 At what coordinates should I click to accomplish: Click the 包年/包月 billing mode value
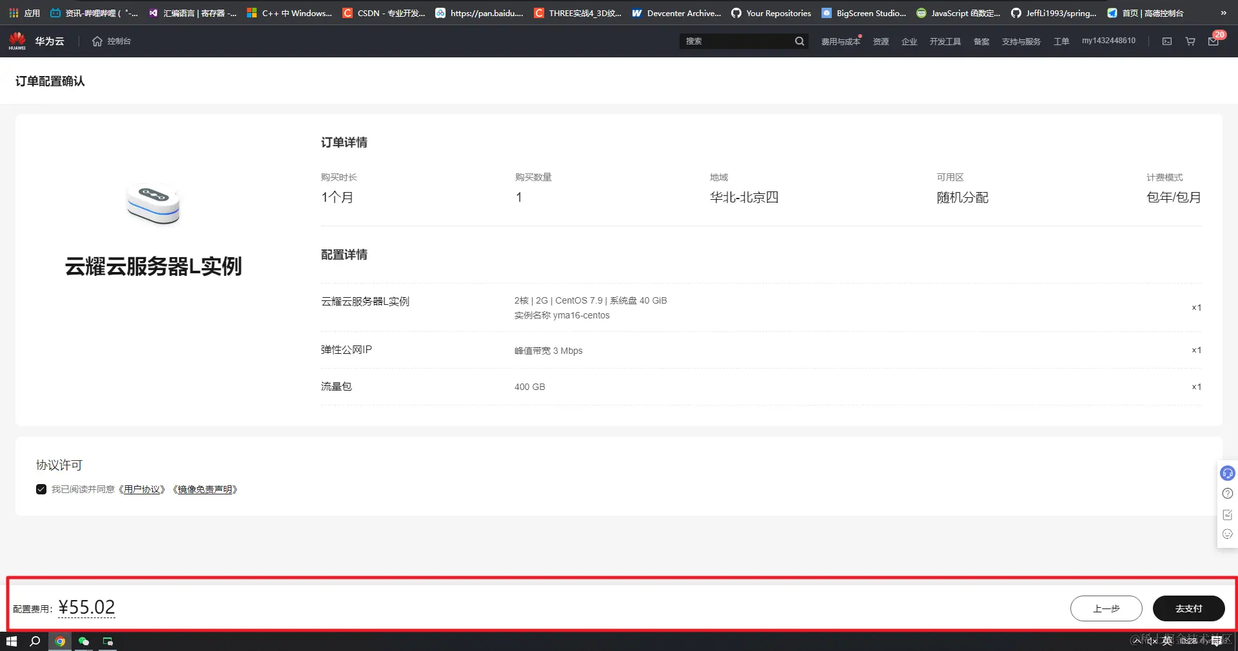click(x=1174, y=197)
